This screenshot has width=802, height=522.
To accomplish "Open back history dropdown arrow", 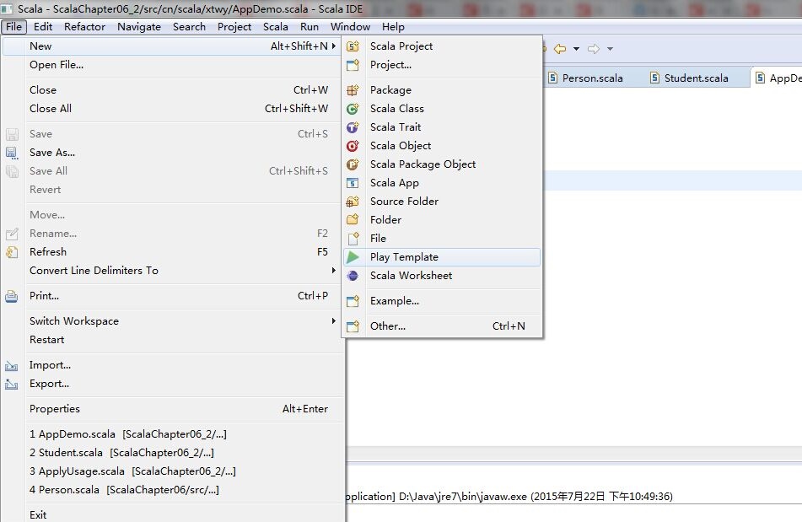I will (577, 49).
